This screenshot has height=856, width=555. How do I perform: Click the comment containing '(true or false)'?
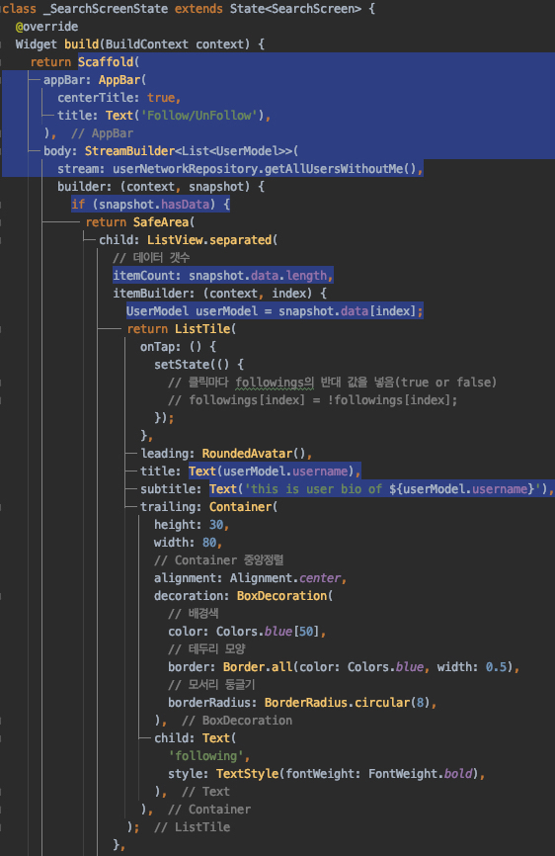pos(333,383)
